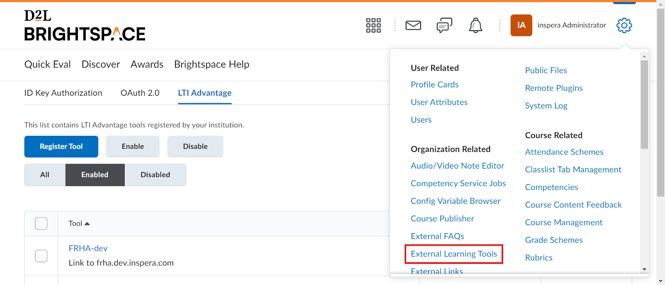Click the IA user avatar
The image size is (665, 285).
pyautogui.click(x=521, y=25)
